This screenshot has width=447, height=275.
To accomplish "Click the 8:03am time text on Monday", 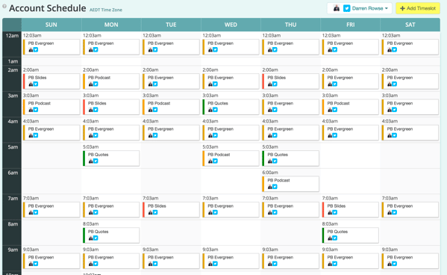I will 90,224.
